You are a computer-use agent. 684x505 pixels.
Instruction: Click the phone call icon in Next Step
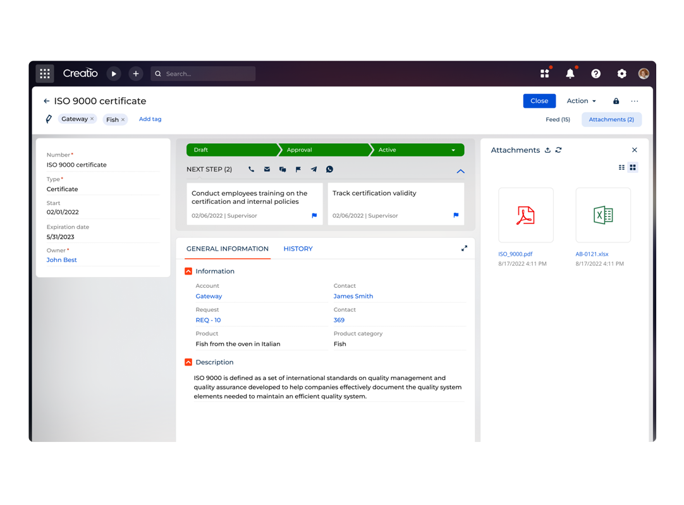tap(251, 169)
